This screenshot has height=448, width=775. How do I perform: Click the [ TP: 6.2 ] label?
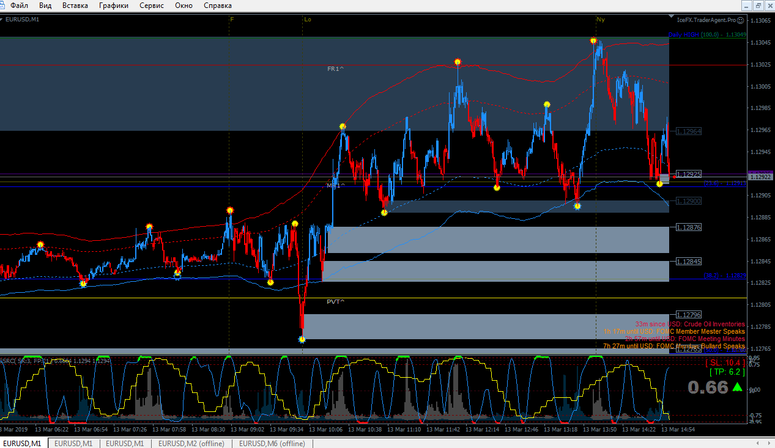pos(727,372)
